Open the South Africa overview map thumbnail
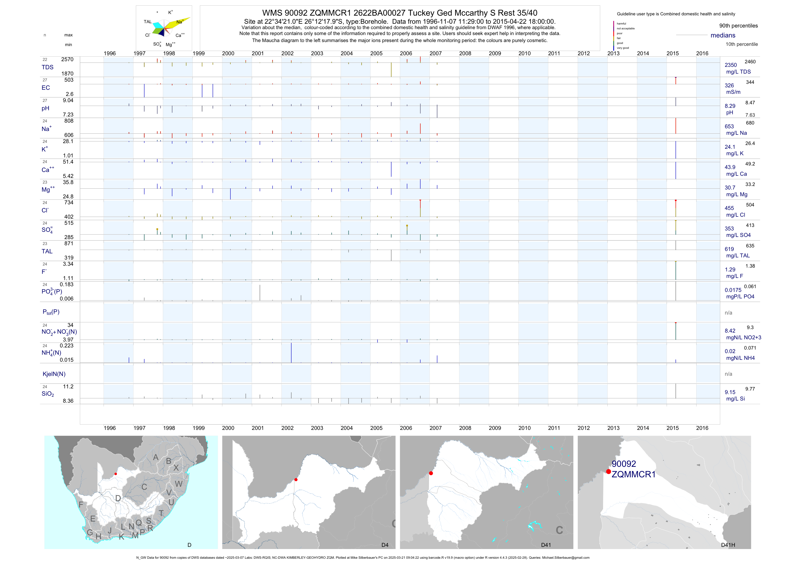The image size is (800, 566). (x=131, y=492)
